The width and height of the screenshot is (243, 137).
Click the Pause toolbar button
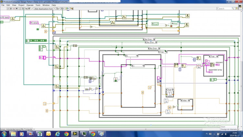coord(17,9)
